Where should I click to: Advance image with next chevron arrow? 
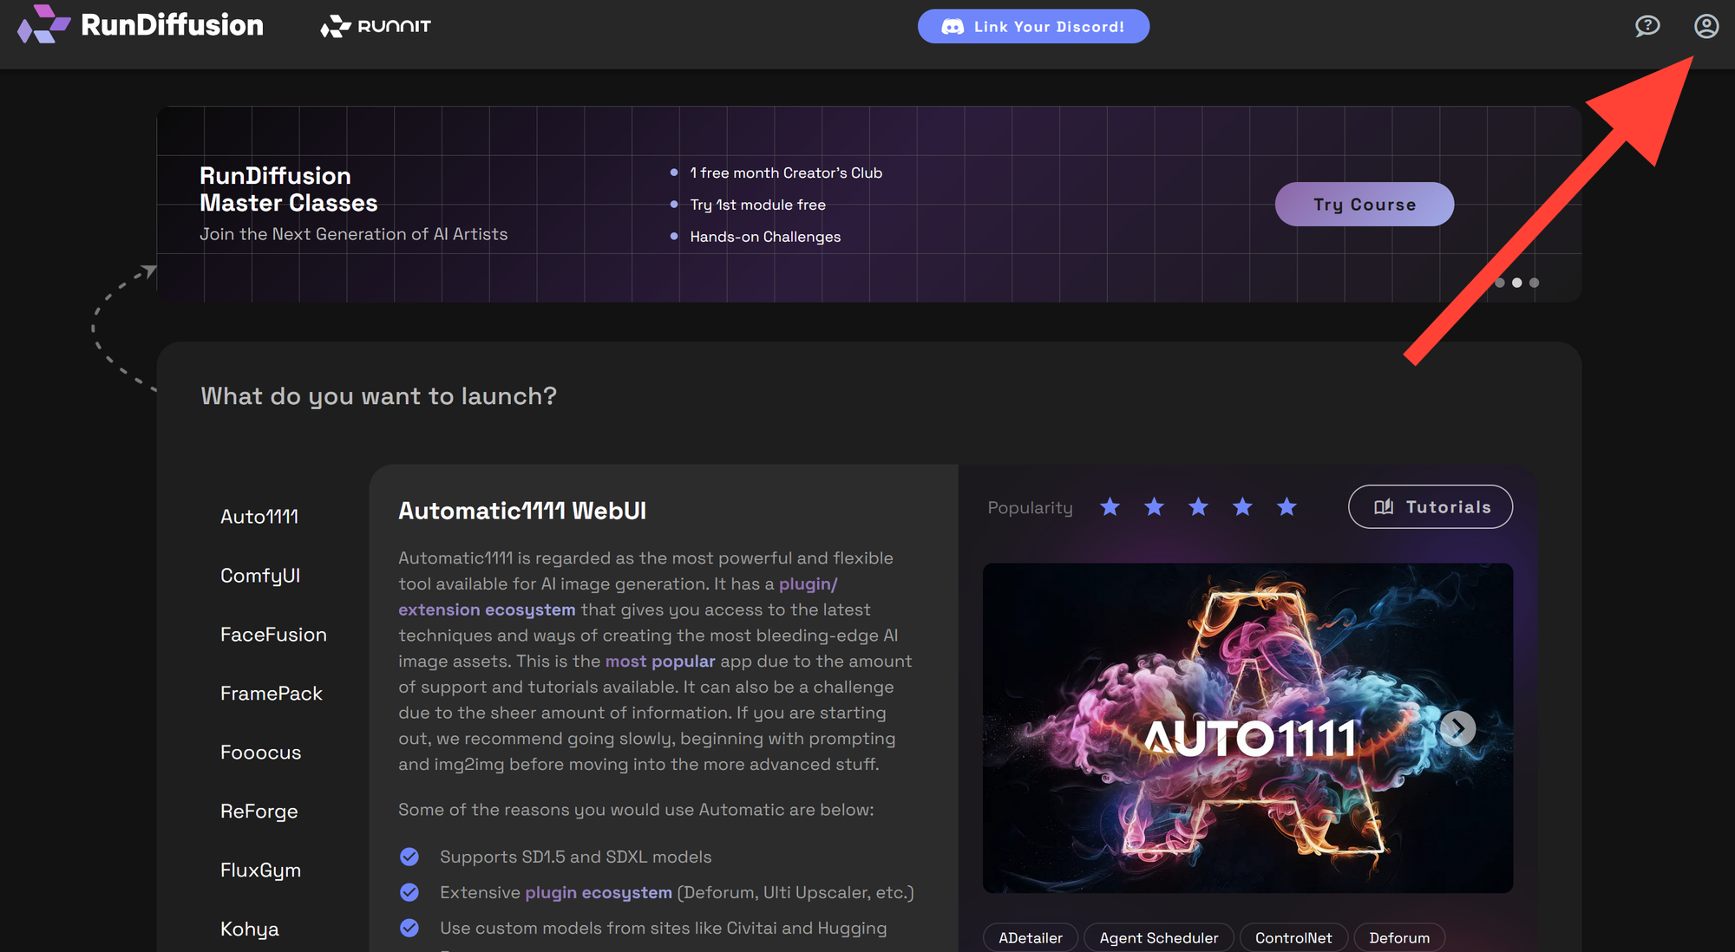coord(1457,728)
